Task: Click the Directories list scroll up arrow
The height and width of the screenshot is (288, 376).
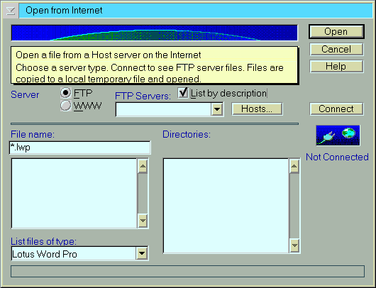Action: pos(294,166)
